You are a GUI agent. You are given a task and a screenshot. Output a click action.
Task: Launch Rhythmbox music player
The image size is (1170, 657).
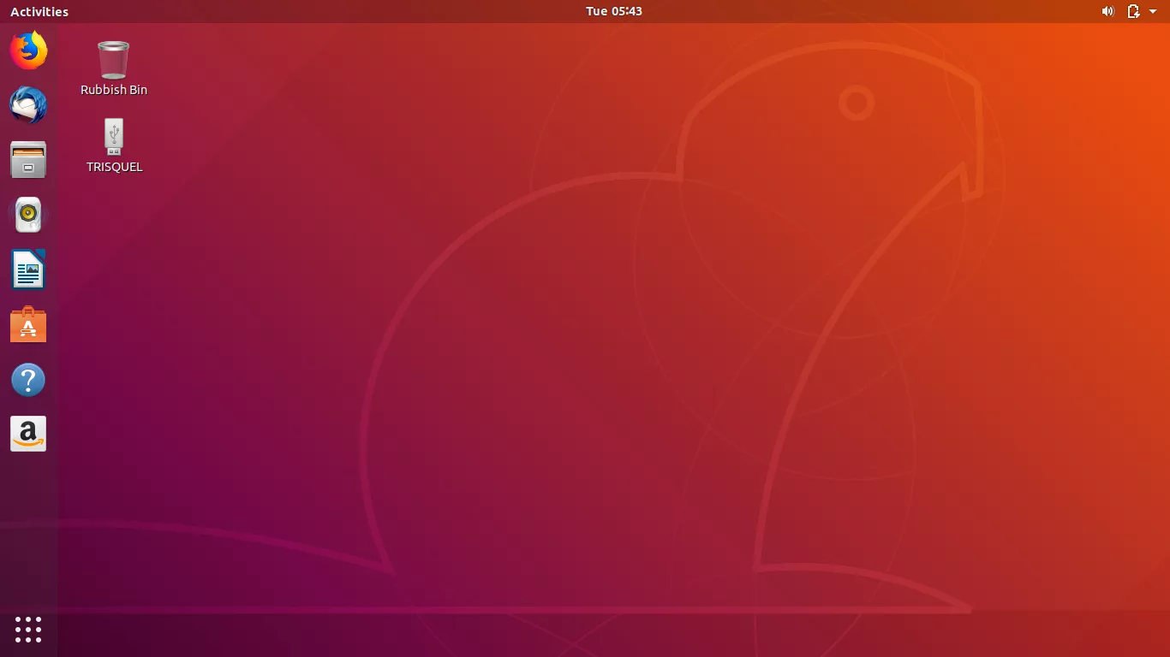click(28, 215)
